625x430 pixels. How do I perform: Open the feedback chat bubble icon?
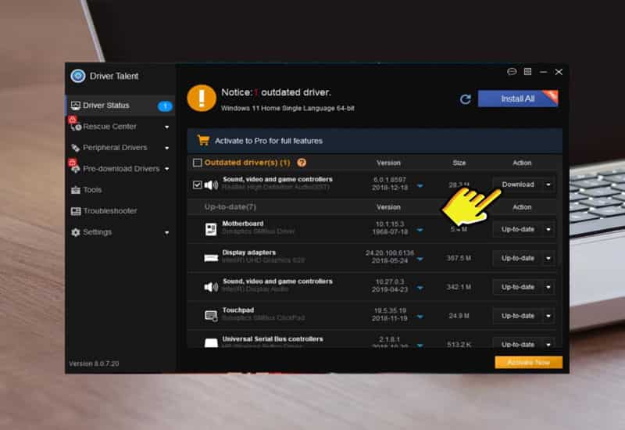click(512, 72)
